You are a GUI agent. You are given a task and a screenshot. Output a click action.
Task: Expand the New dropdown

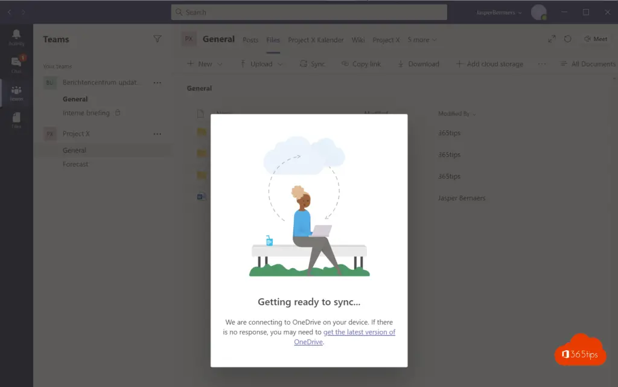pos(205,64)
